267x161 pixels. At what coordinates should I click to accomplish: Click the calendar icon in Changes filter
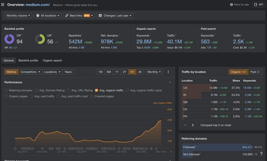(100, 15)
